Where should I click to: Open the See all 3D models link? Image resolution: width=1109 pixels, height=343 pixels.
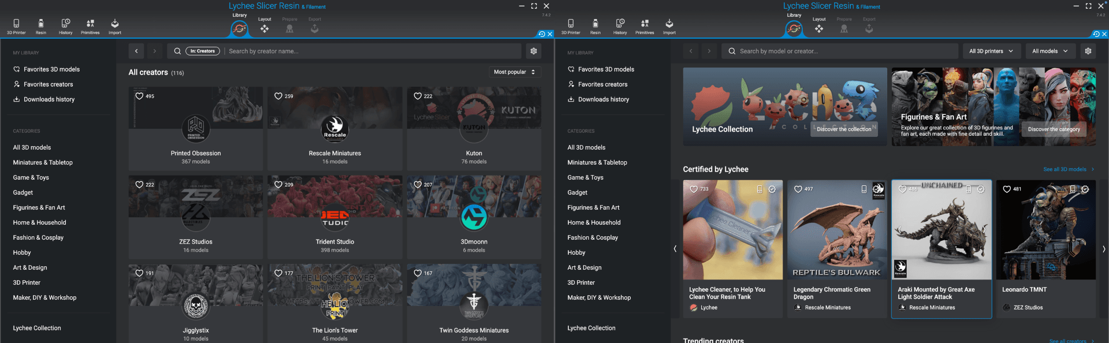pyautogui.click(x=1069, y=169)
